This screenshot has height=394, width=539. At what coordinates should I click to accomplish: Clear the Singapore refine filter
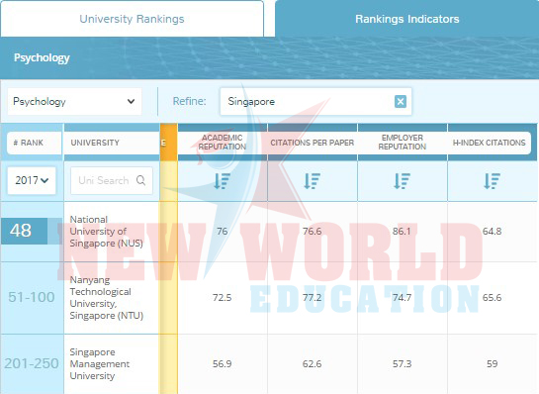pyautogui.click(x=401, y=102)
